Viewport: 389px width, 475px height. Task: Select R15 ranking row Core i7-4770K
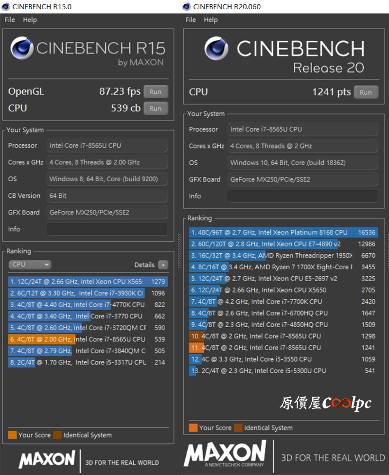[x=88, y=304]
